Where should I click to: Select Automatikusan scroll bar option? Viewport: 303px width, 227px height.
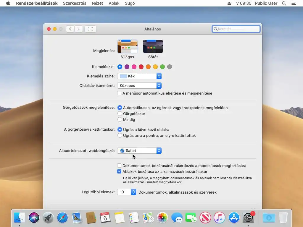pyautogui.click(x=120, y=108)
